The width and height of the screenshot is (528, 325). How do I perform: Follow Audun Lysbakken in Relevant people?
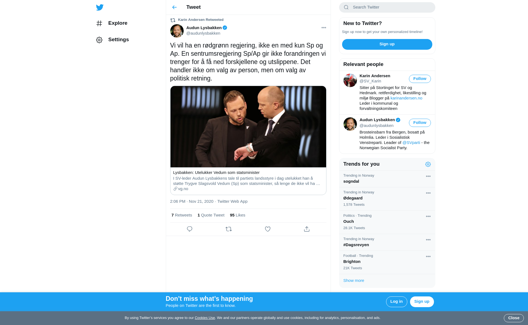tap(420, 123)
